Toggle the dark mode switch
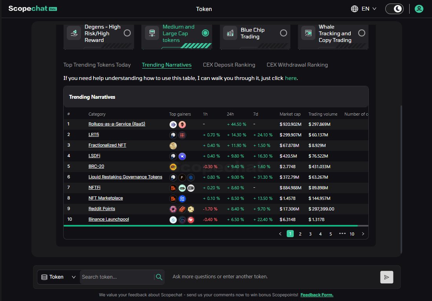 pyautogui.click(x=394, y=9)
